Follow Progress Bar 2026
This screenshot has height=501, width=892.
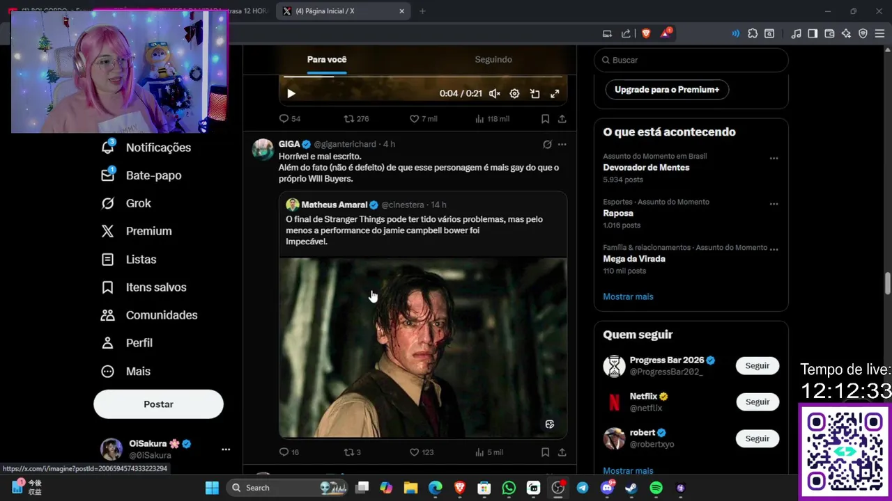click(758, 365)
